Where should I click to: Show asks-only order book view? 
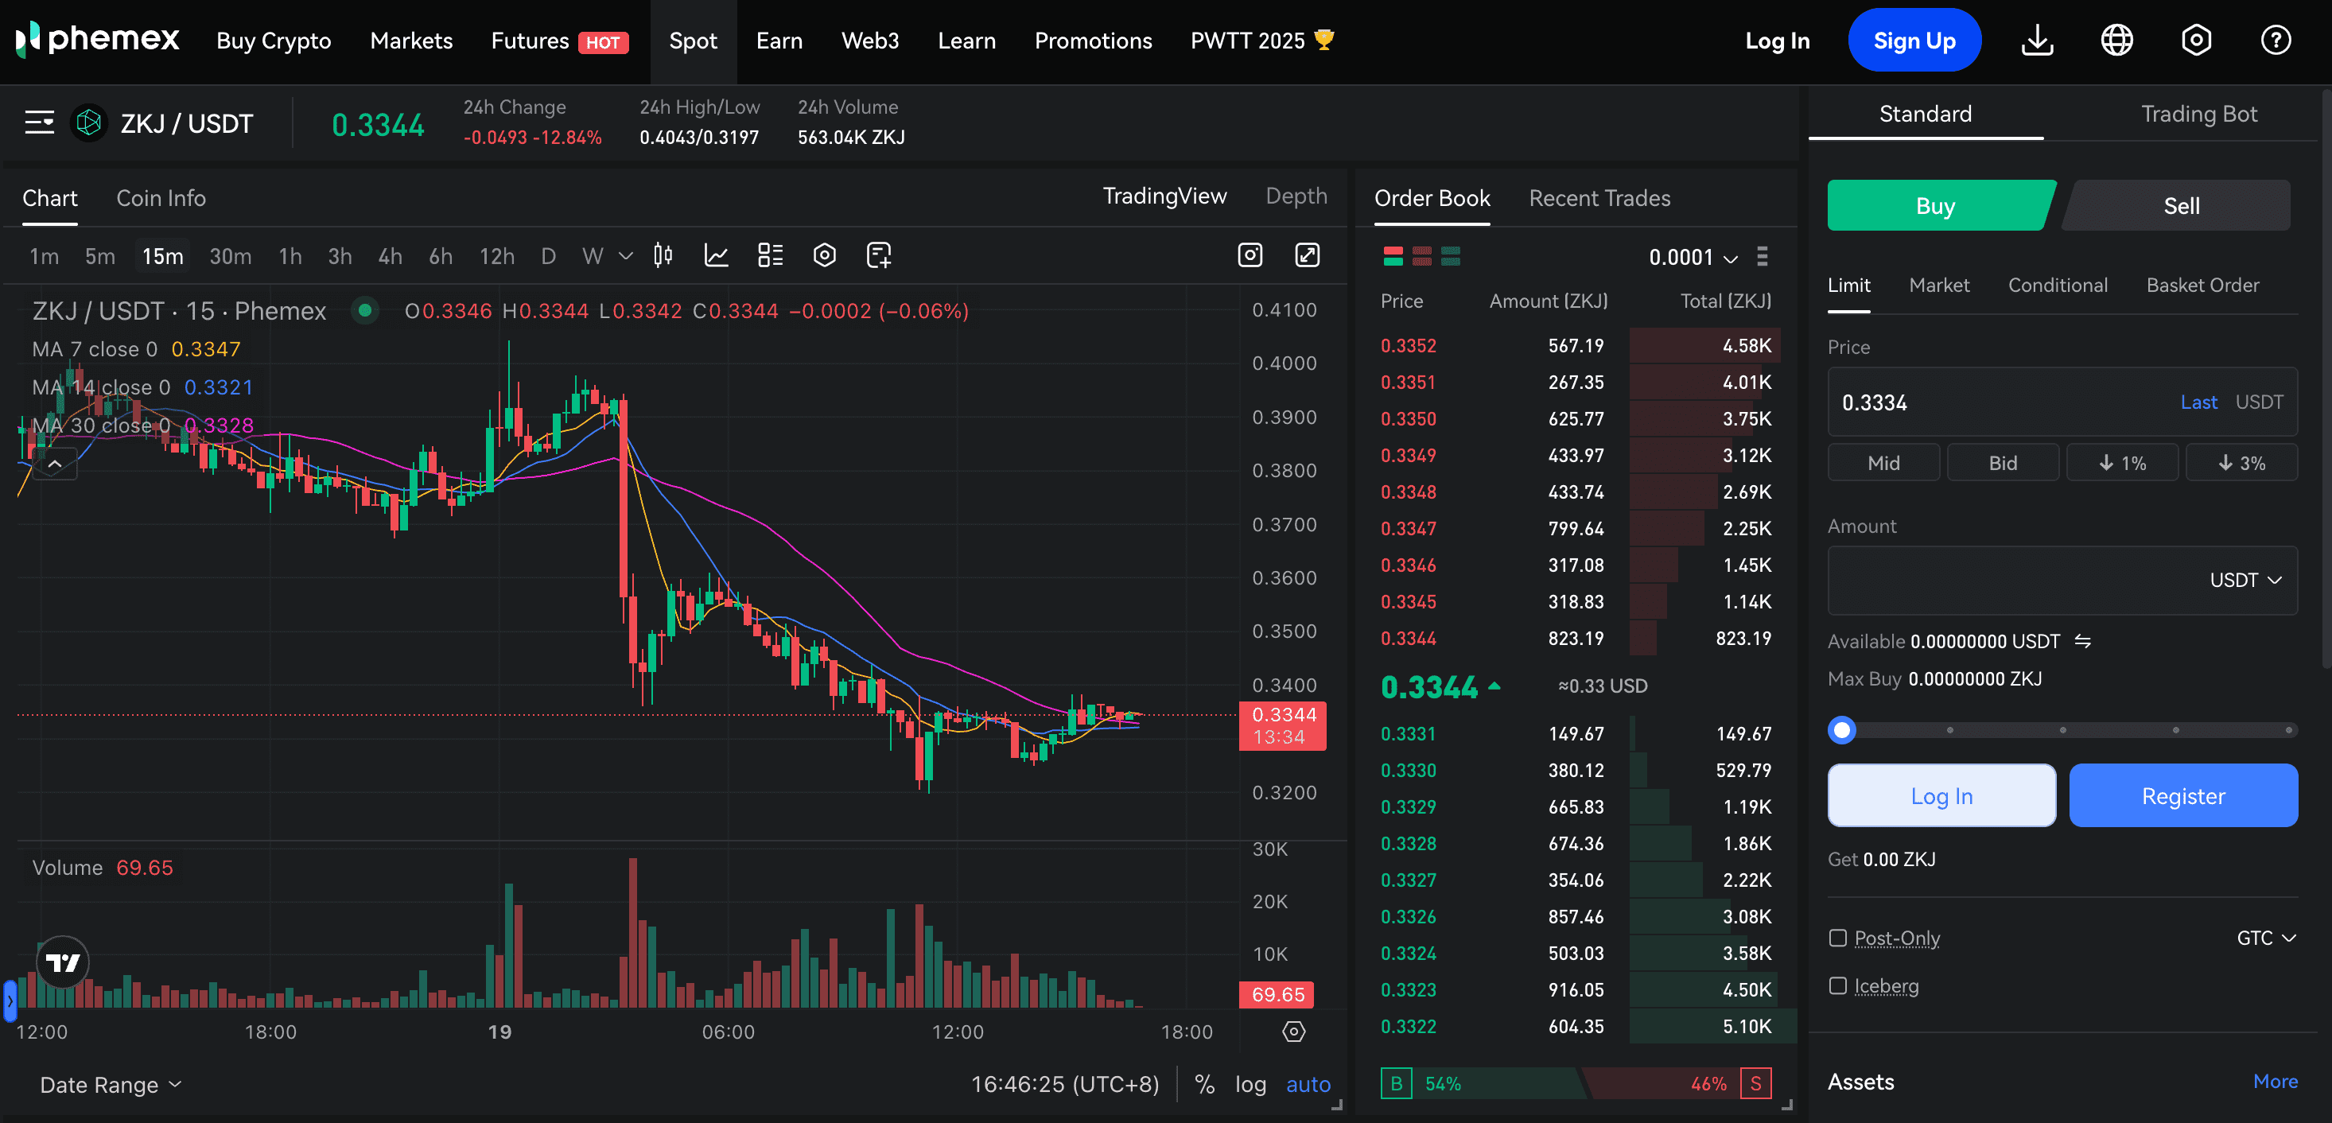tap(1422, 256)
